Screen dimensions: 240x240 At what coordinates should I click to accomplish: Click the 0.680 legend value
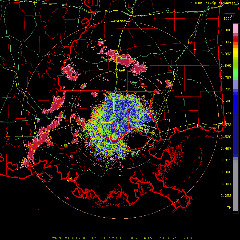(x=226, y=101)
